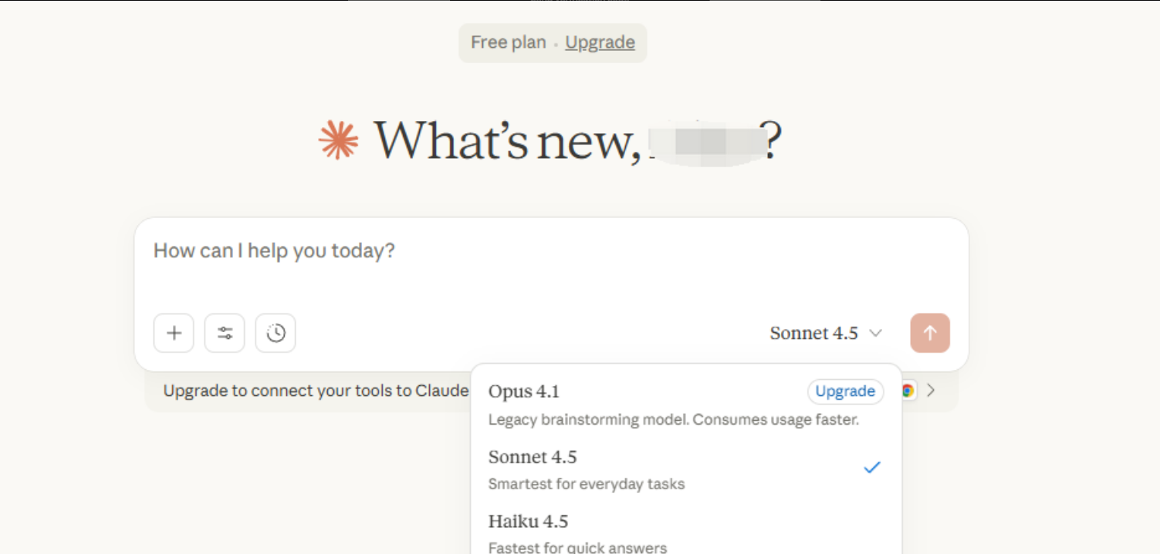This screenshot has height=554, width=1160.
Task: Toggle the extended thinking clock icon
Action: click(276, 333)
